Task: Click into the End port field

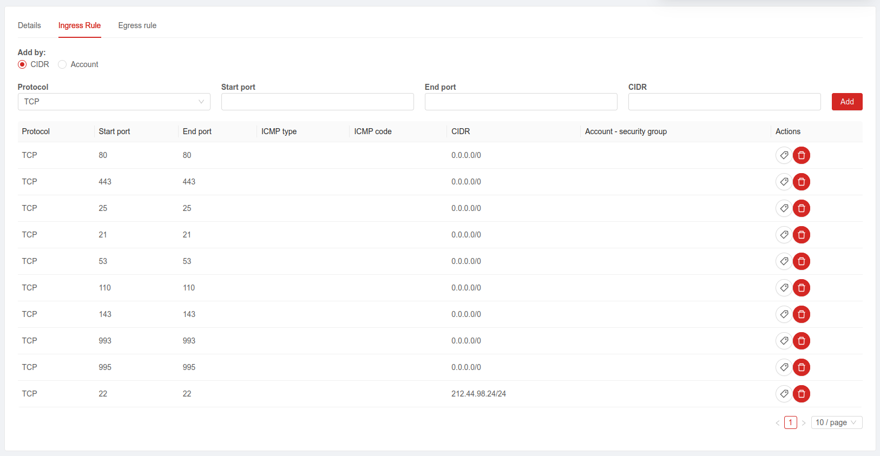Action: 521,102
